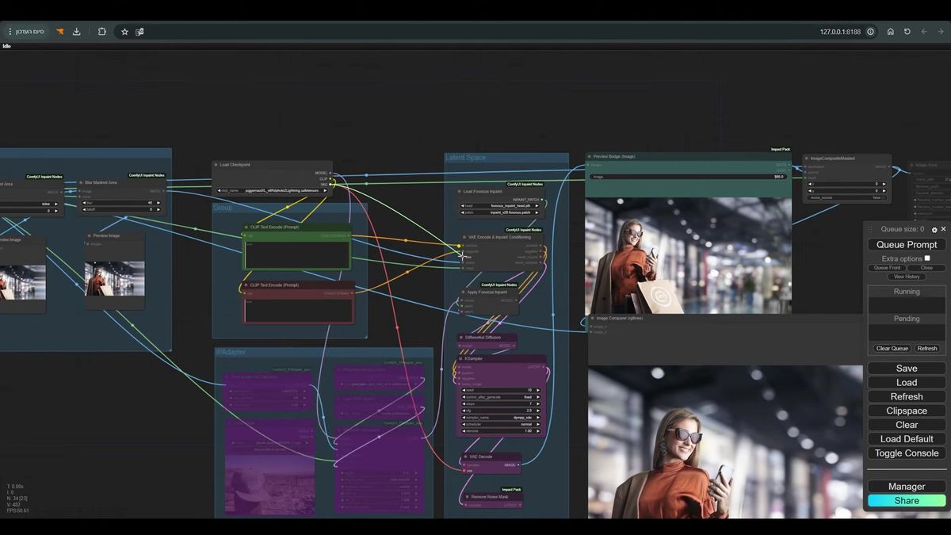Click the KSampler denoise value field
This screenshot has width=951, height=535.
pyautogui.click(x=501, y=431)
